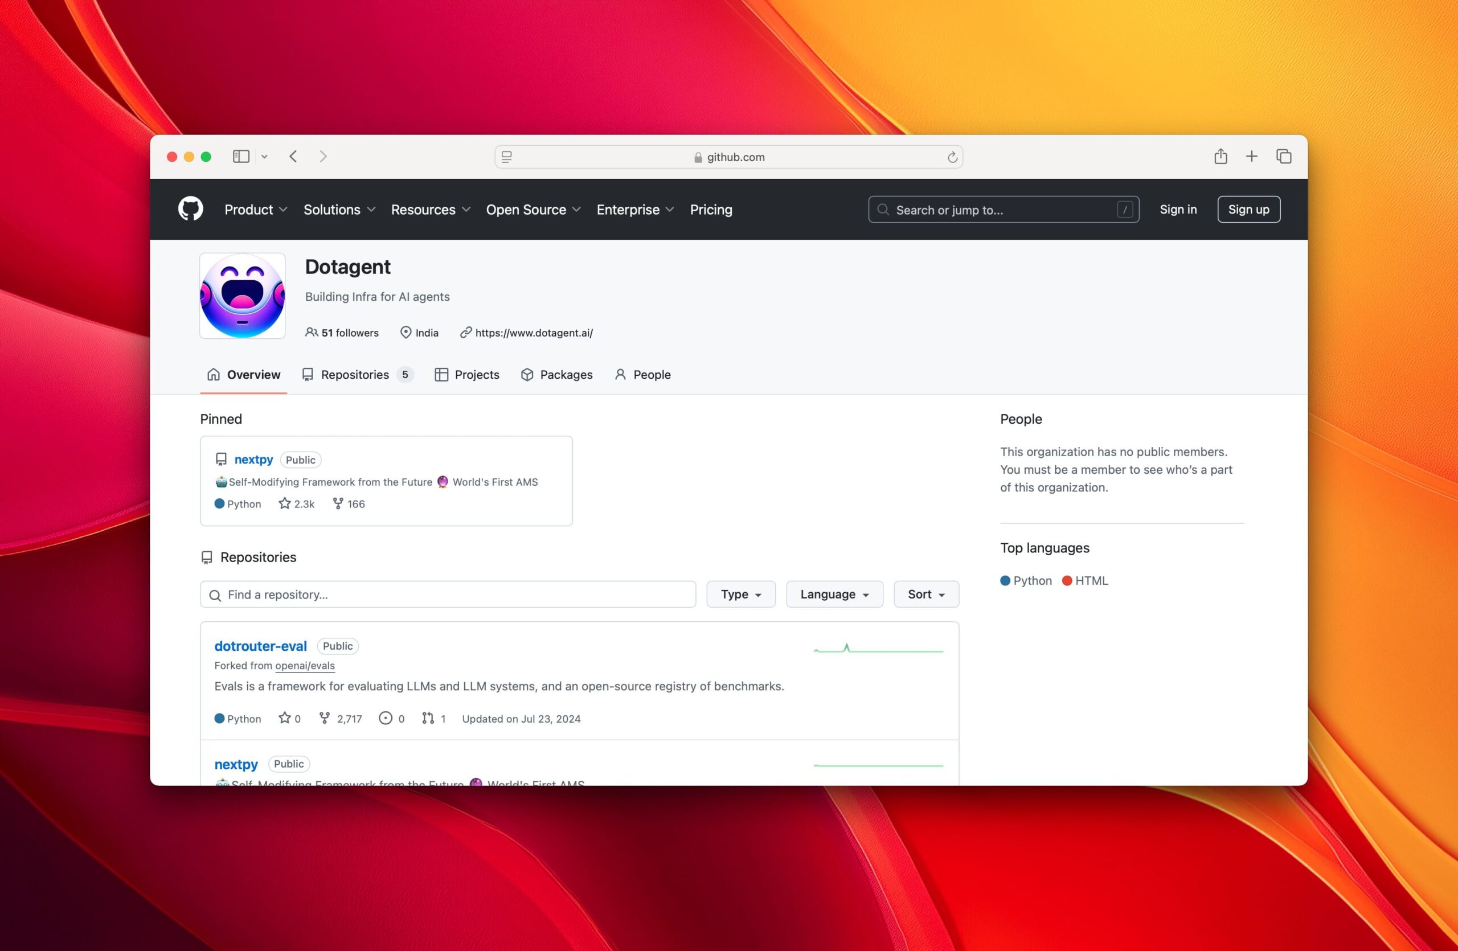Viewport: 1458px width, 951px height.
Task: Toggle the Safari sidebar icon
Action: 241,157
